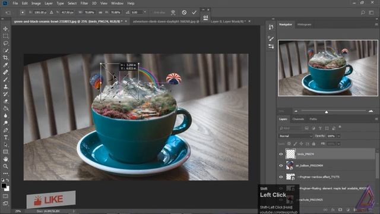
Task: Open the Normal blend mode dropdown
Action: pyautogui.click(x=296, y=136)
